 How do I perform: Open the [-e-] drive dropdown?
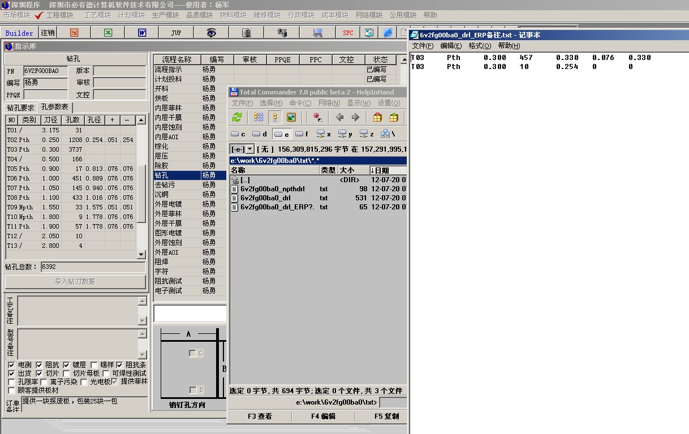click(250, 149)
